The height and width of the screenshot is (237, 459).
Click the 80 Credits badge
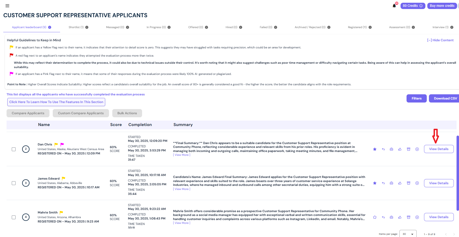point(413,6)
